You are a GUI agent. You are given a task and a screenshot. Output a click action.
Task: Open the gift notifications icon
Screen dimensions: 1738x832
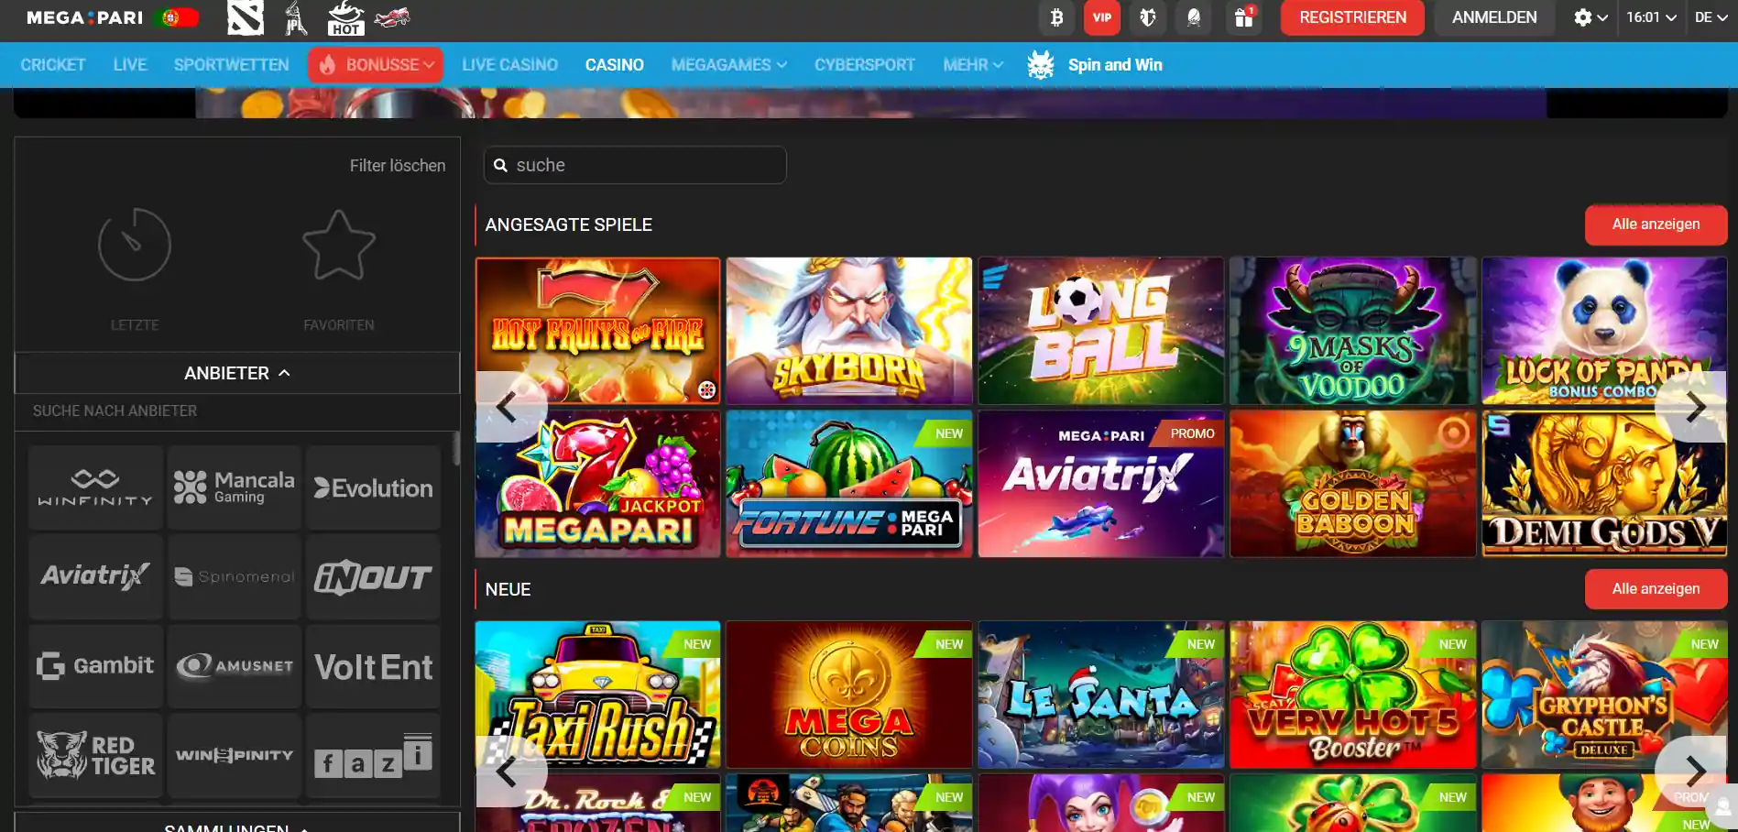(1243, 17)
